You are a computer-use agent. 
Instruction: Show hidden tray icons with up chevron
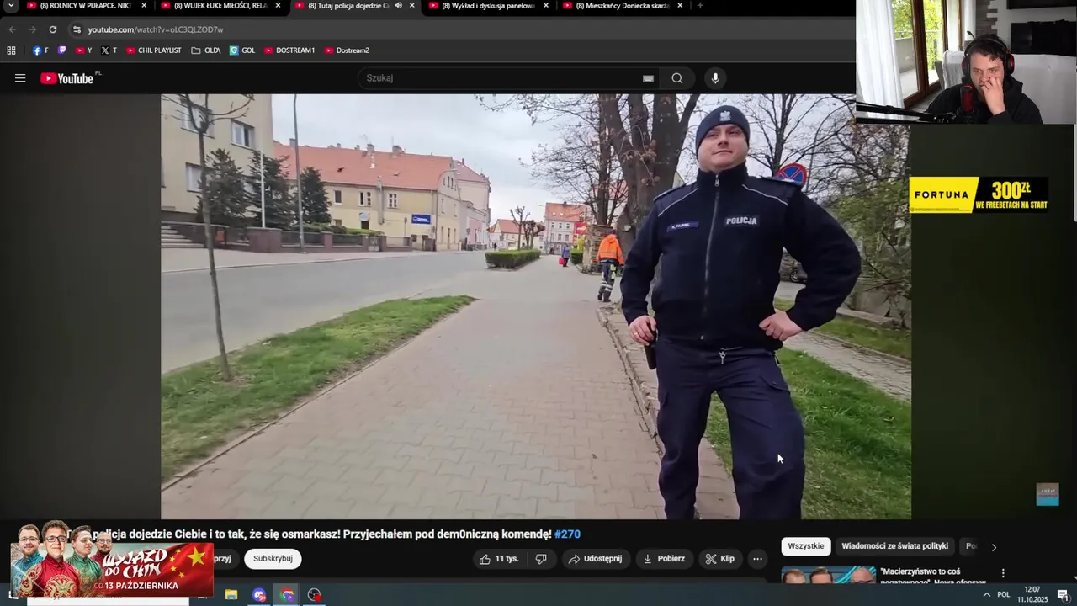point(986,595)
